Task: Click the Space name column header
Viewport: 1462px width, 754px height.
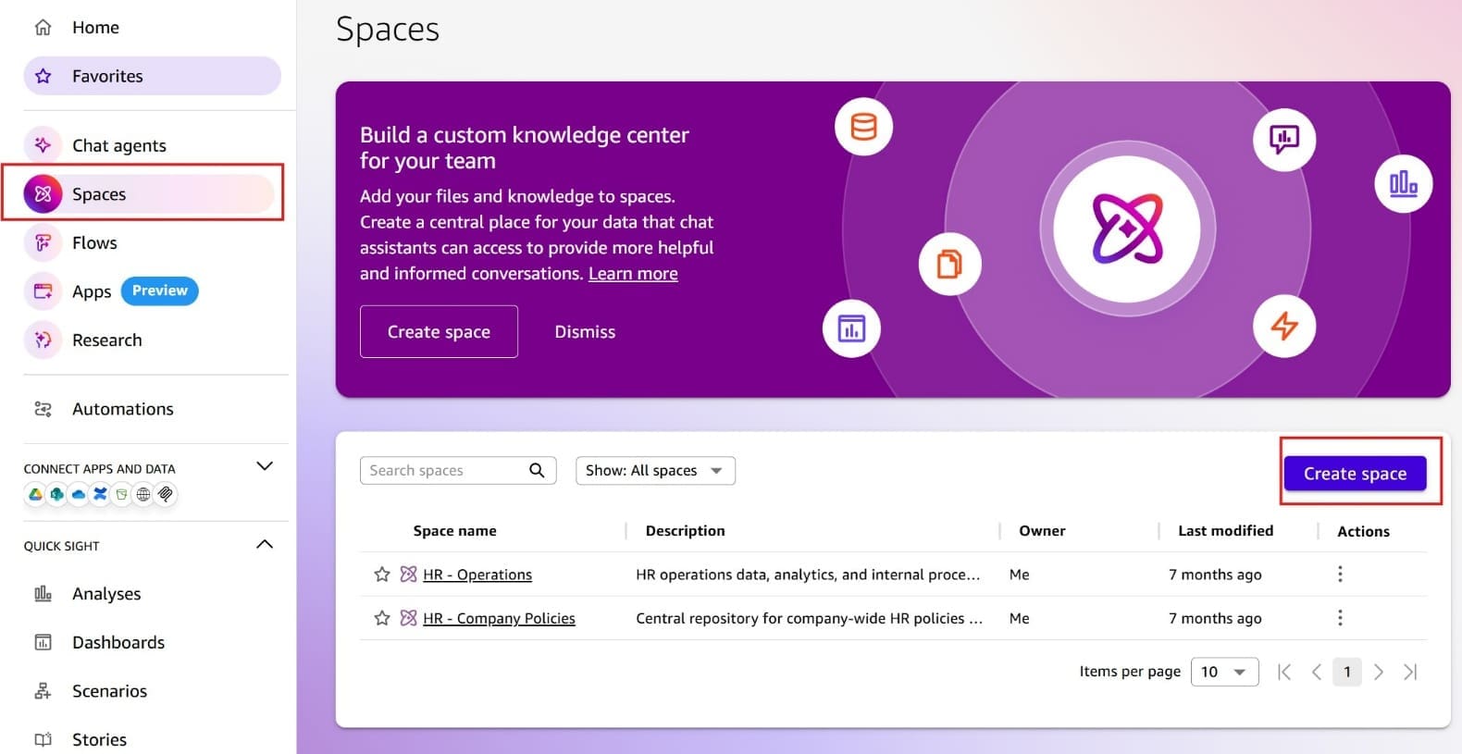Action: point(454,531)
